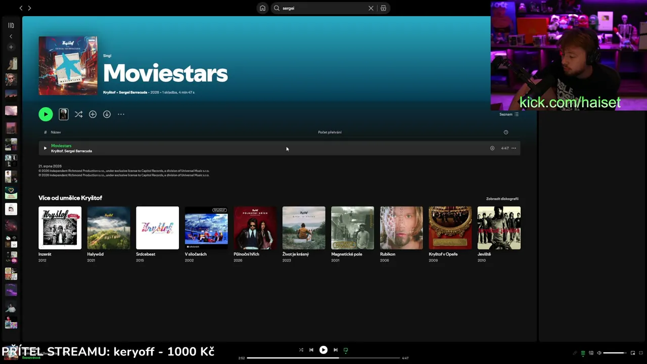Open the Půlnoční hřích album cover
This screenshot has height=364, width=647.
click(255, 227)
